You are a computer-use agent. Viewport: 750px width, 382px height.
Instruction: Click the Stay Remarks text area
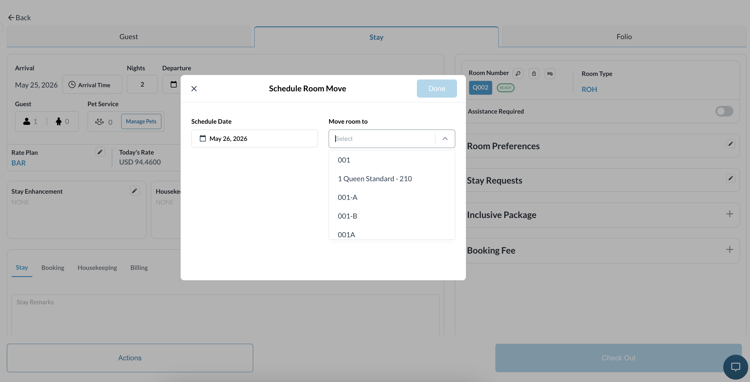pyautogui.click(x=226, y=314)
